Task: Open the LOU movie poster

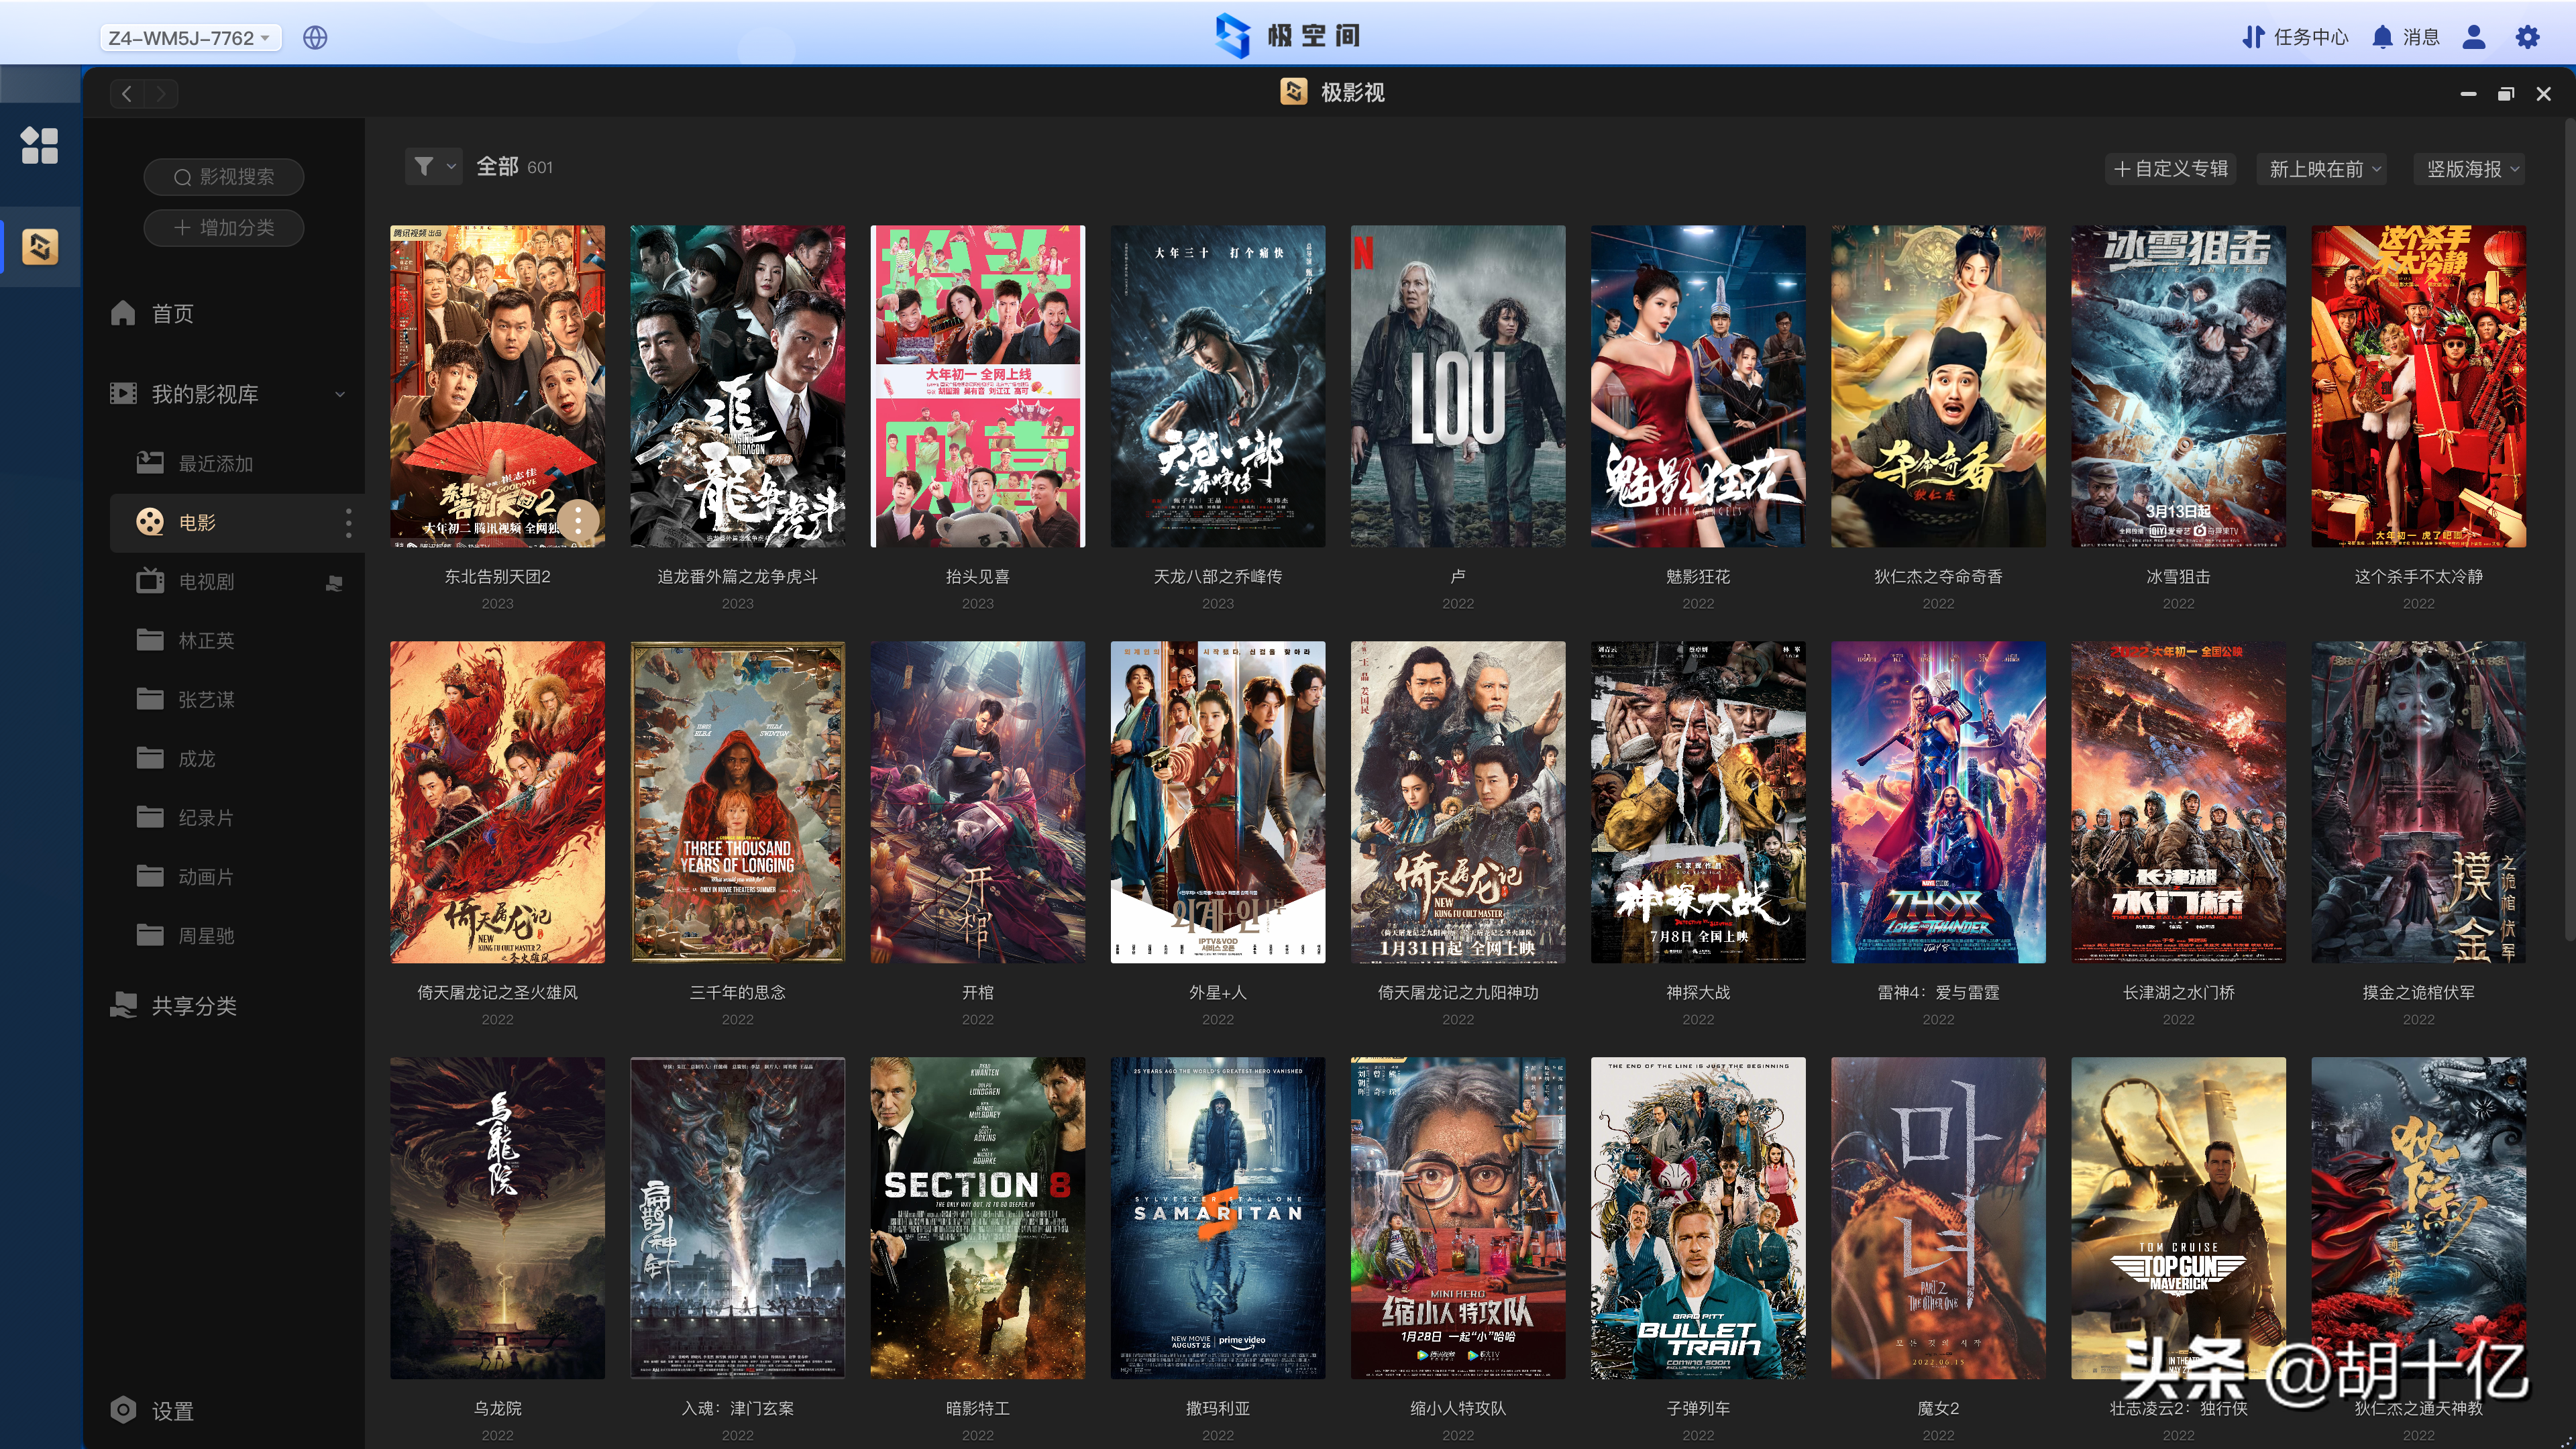Action: pyautogui.click(x=1458, y=386)
